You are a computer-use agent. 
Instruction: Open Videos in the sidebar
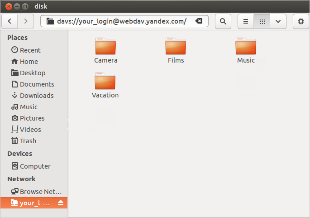(34, 130)
